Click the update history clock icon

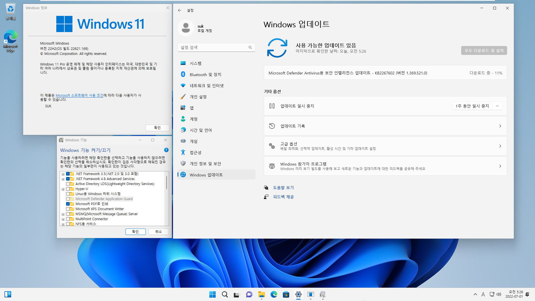click(x=272, y=126)
